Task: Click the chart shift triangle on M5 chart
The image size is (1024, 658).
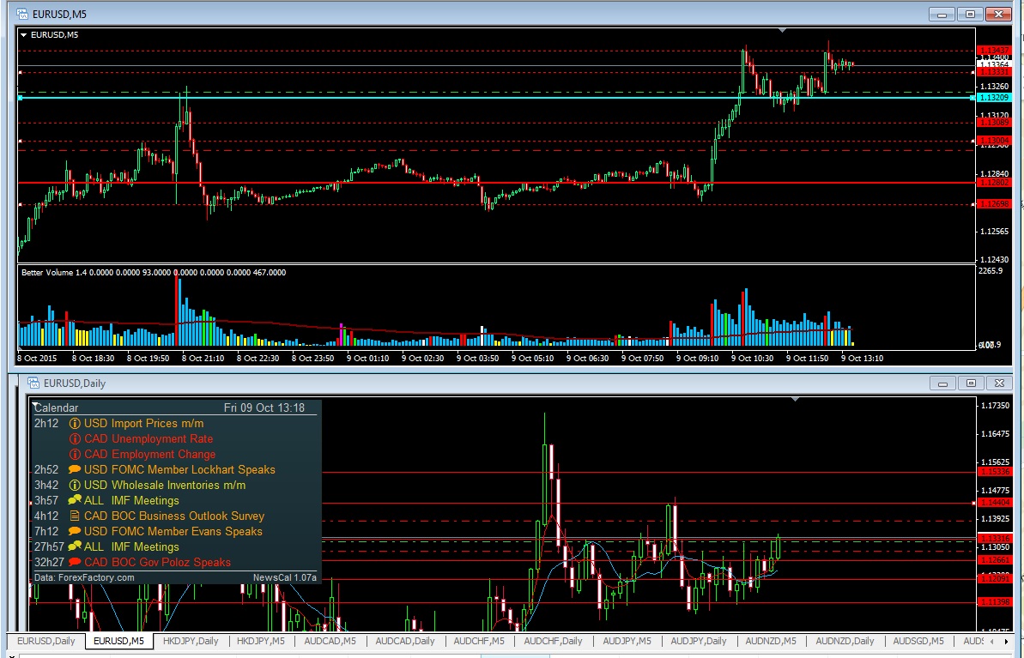Action: click(782, 30)
